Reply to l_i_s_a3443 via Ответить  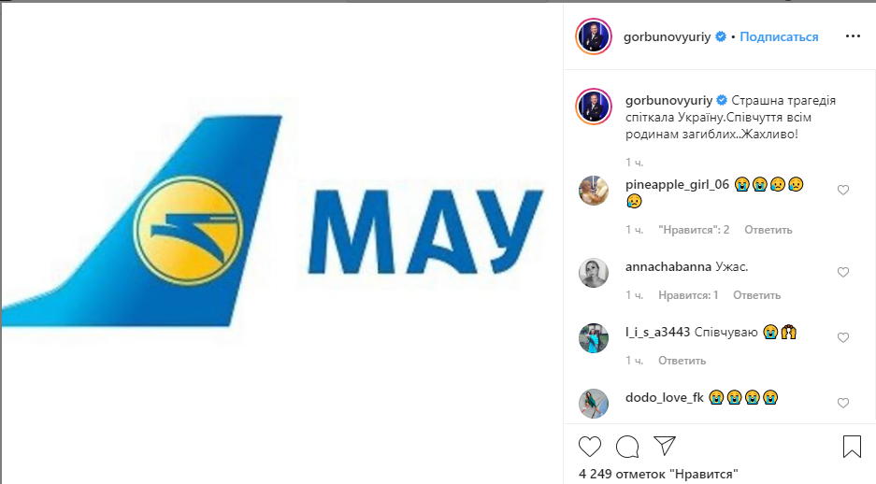pos(682,361)
